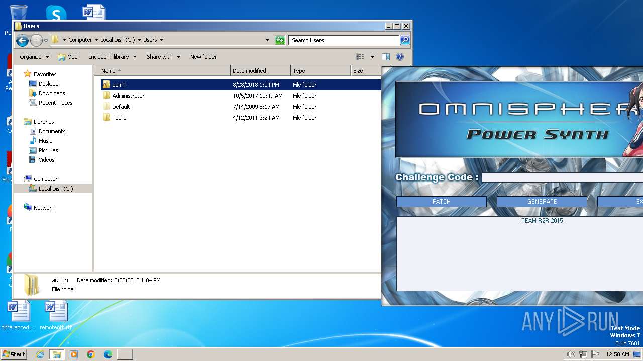Go back in the Users Explorer window
Image resolution: width=643 pixels, height=361 pixels.
point(22,40)
